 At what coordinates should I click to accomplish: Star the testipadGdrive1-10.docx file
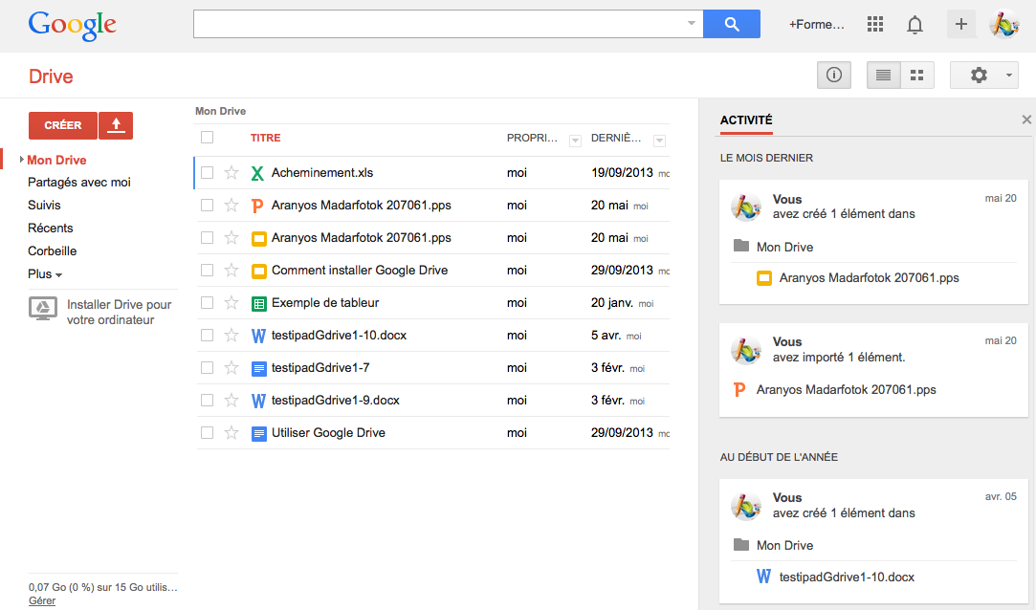pos(231,336)
